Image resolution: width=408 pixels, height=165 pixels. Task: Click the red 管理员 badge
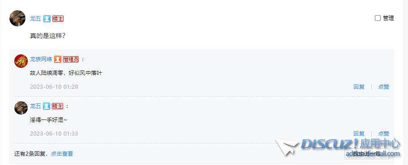click(x=71, y=59)
